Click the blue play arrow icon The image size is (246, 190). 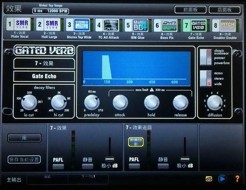[222, 179]
